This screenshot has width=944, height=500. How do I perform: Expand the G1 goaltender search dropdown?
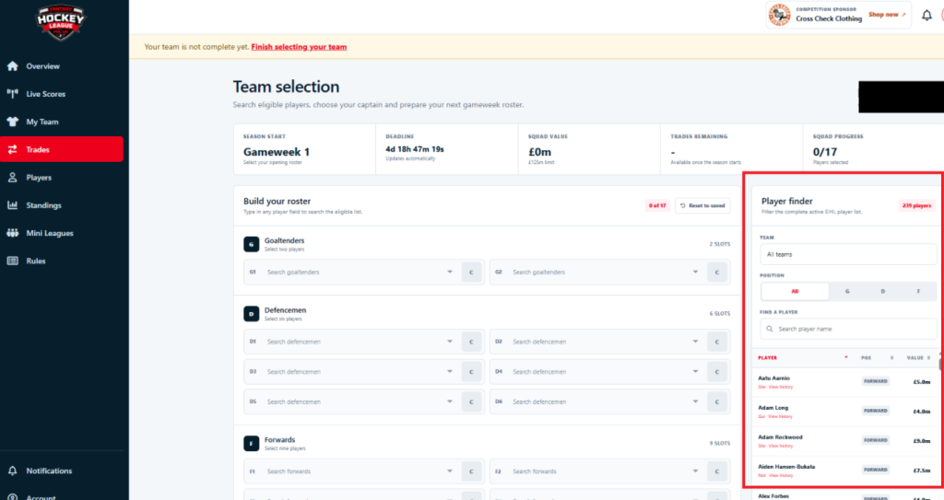click(450, 272)
